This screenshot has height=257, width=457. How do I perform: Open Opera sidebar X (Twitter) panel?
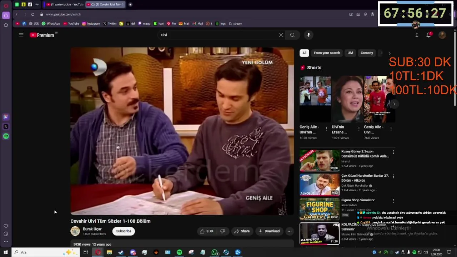(x=6, y=126)
